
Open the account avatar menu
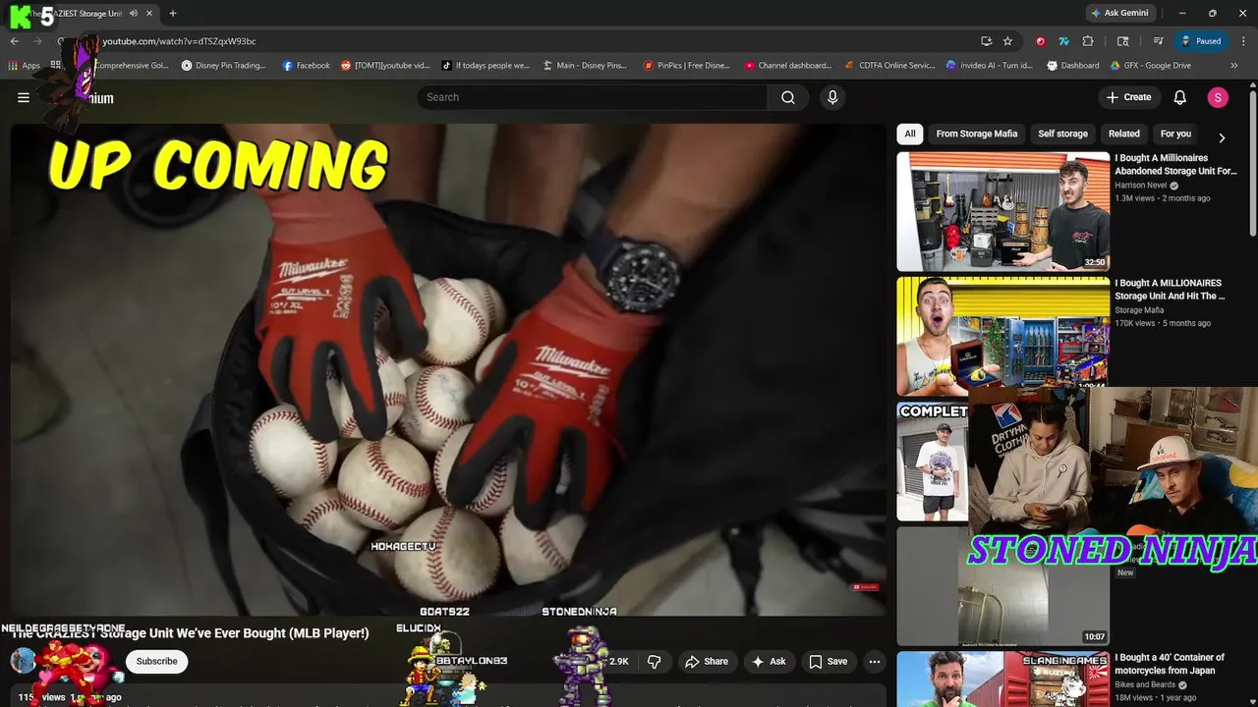pos(1218,97)
